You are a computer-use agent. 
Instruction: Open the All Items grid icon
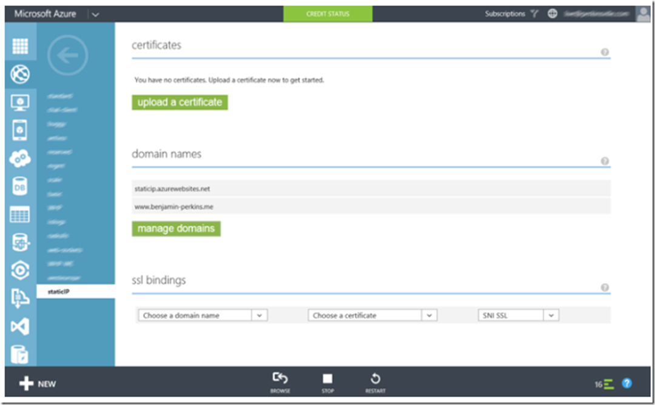pyautogui.click(x=20, y=46)
